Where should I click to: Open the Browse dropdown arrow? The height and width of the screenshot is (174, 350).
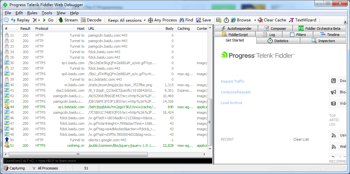click(255, 20)
